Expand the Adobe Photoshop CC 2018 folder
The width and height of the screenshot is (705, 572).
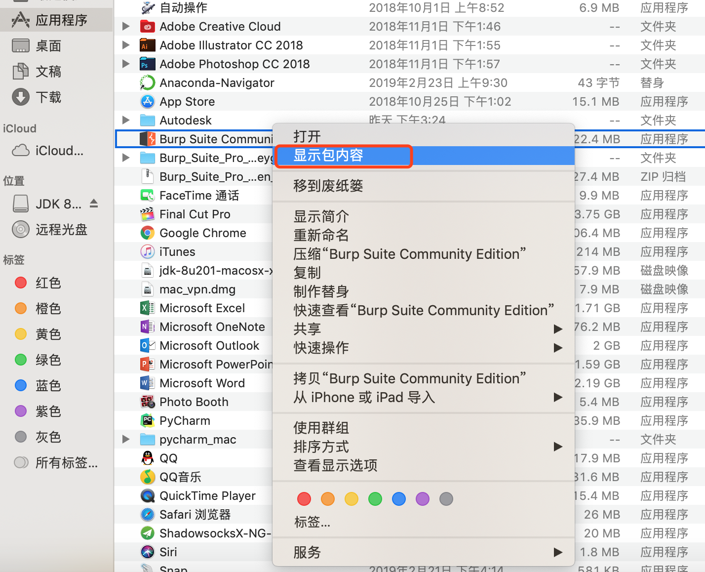click(126, 64)
